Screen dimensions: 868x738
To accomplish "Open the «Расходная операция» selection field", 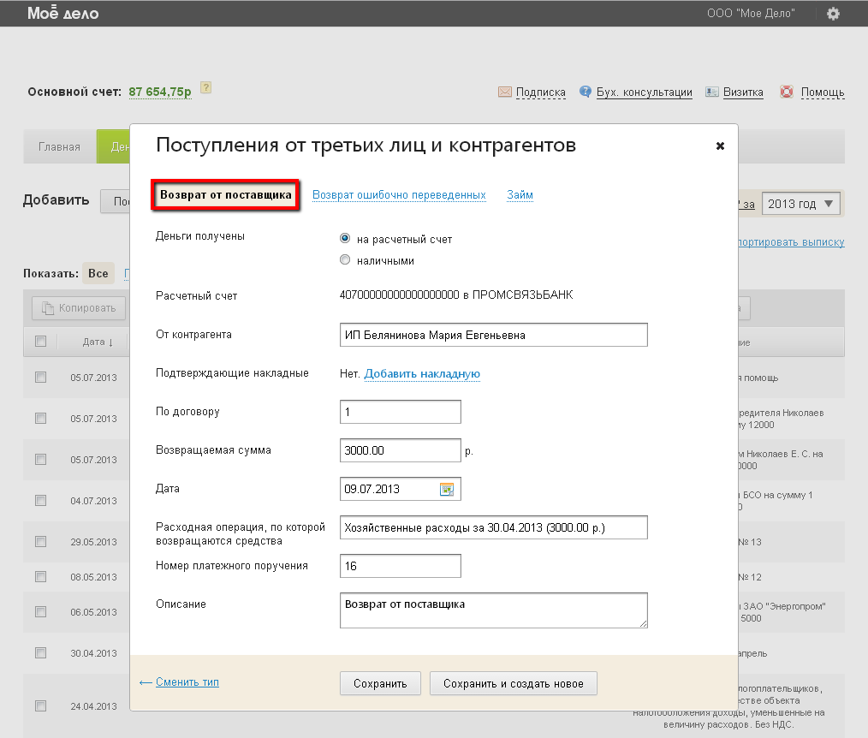I will click(493, 527).
